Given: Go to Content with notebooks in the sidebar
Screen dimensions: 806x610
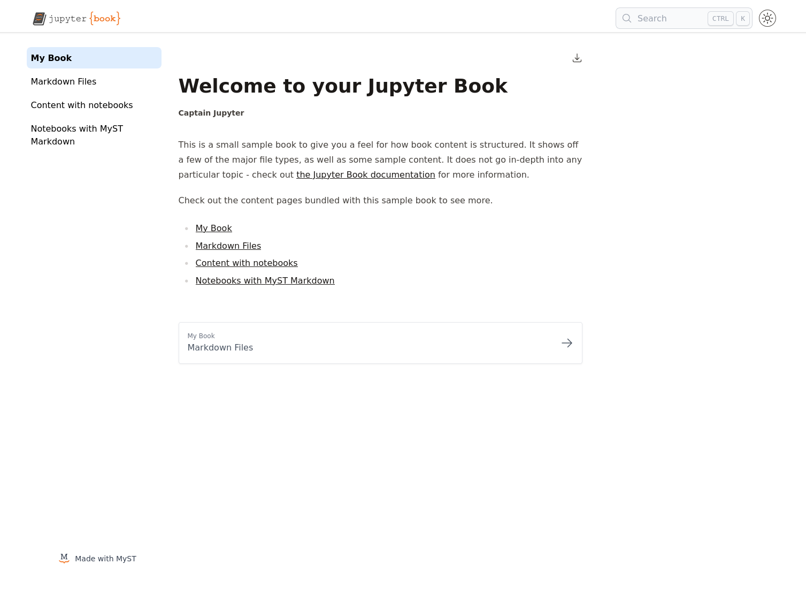Looking at the screenshot, I should point(82,105).
